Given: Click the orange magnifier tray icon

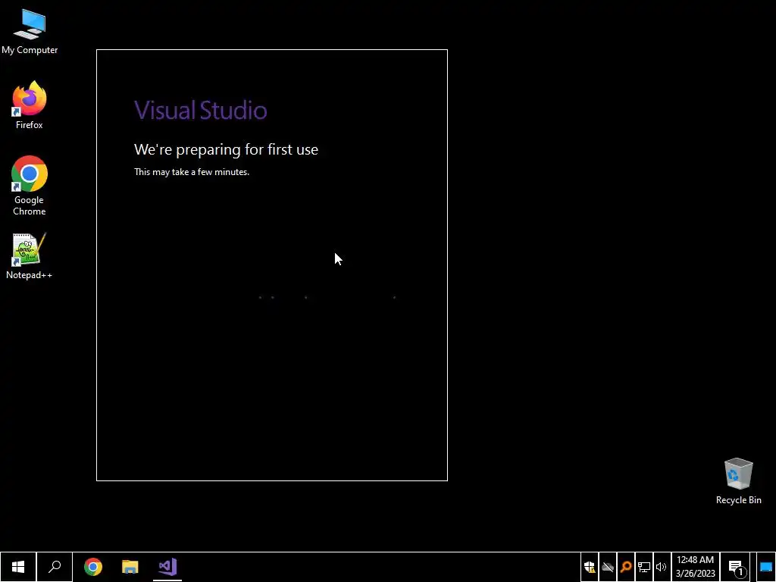Looking at the screenshot, I should click(625, 567).
